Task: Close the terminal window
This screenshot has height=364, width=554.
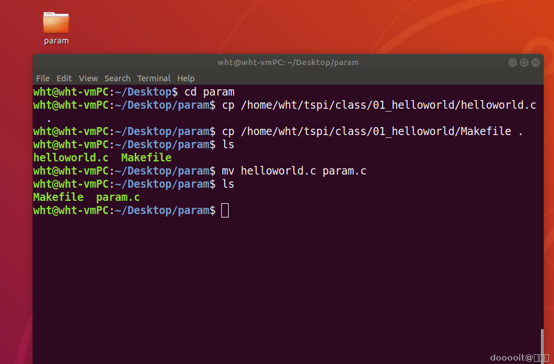Action: (x=536, y=62)
